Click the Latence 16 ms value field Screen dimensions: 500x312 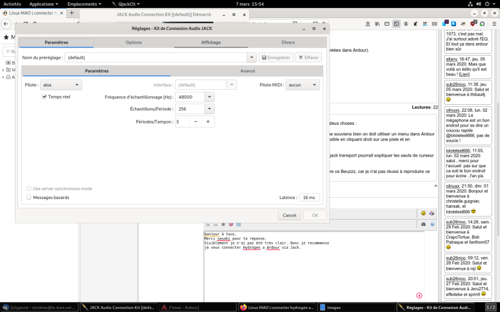(309, 197)
